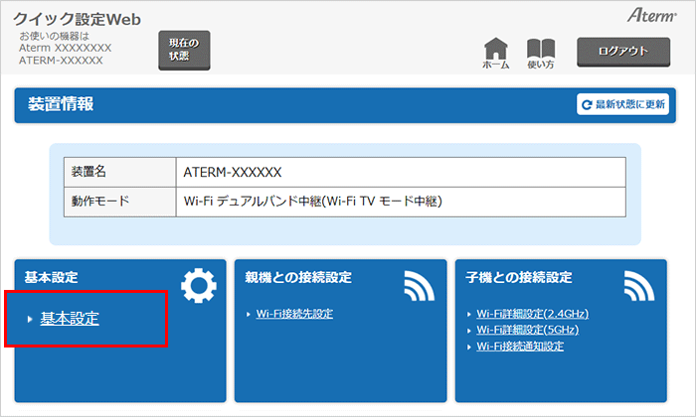Open the 基本設定 link
The height and width of the screenshot is (417, 696).
(69, 318)
